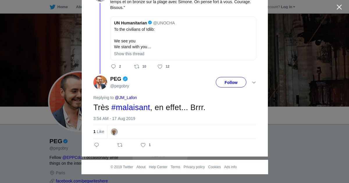This screenshot has height=183, width=349.
Task: Click the Twitter bird Home icon
Action: [53, 7]
